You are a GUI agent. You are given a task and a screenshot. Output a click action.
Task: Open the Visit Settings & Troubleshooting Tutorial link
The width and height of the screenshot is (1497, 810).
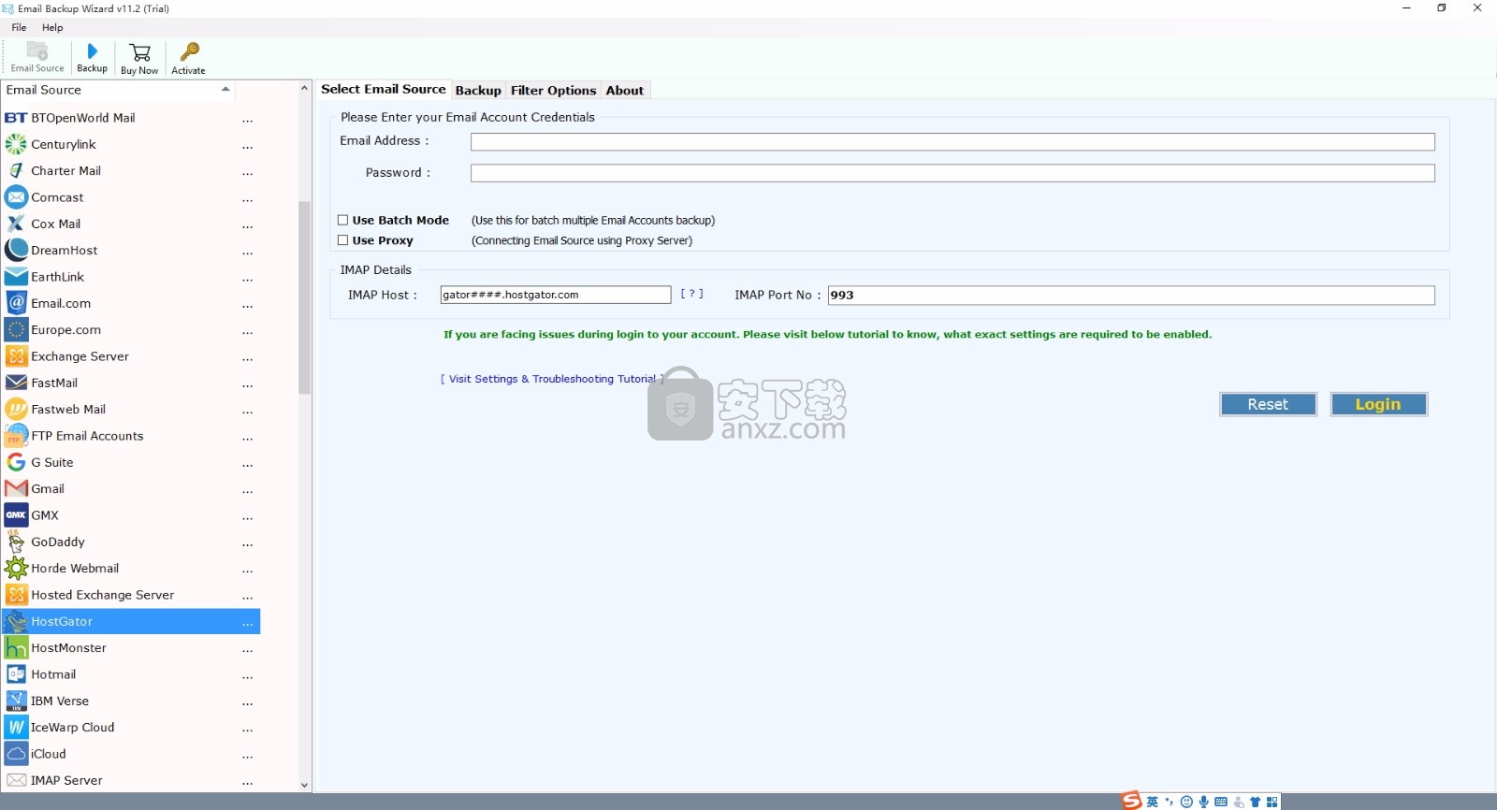[552, 379]
